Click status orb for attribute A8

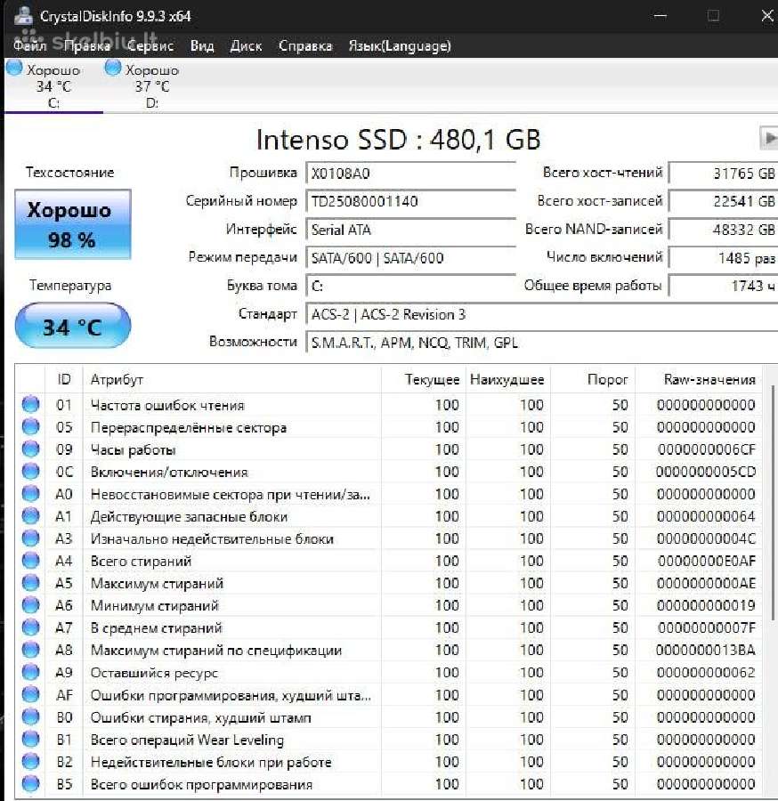pos(30,650)
